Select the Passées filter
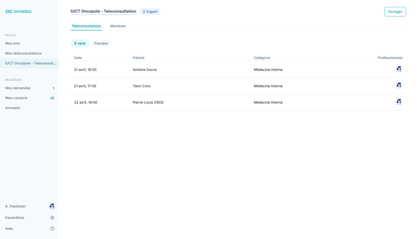418x239 pixels. 101,44
